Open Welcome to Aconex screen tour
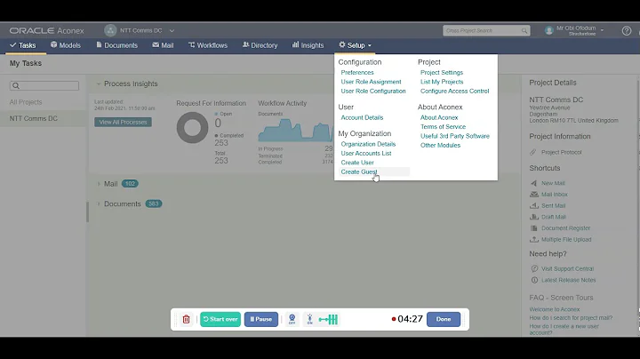This screenshot has height=359, width=640. (x=555, y=309)
